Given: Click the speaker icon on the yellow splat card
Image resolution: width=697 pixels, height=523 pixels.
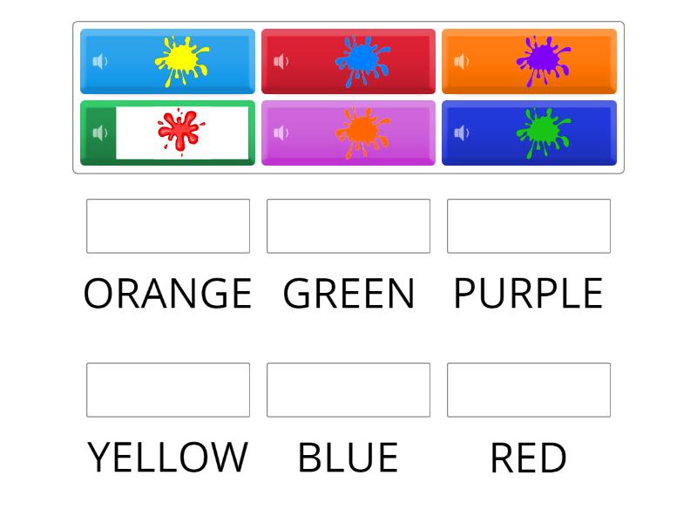Looking at the screenshot, I should tap(98, 61).
